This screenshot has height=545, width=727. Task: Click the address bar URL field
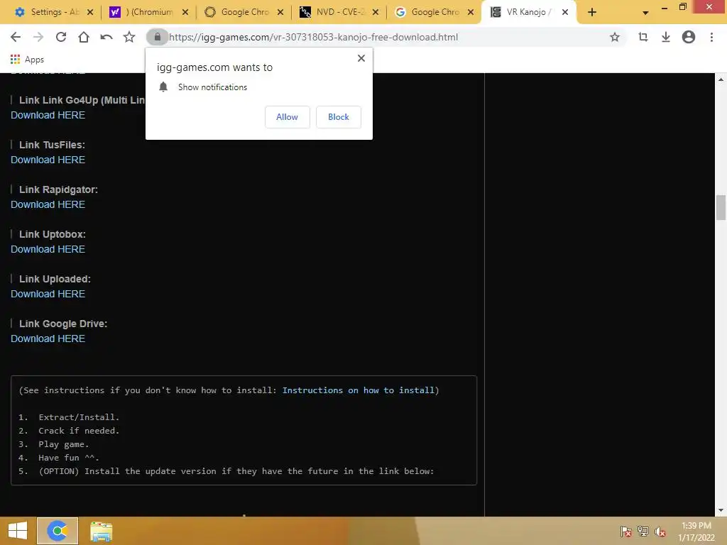tap(385, 37)
